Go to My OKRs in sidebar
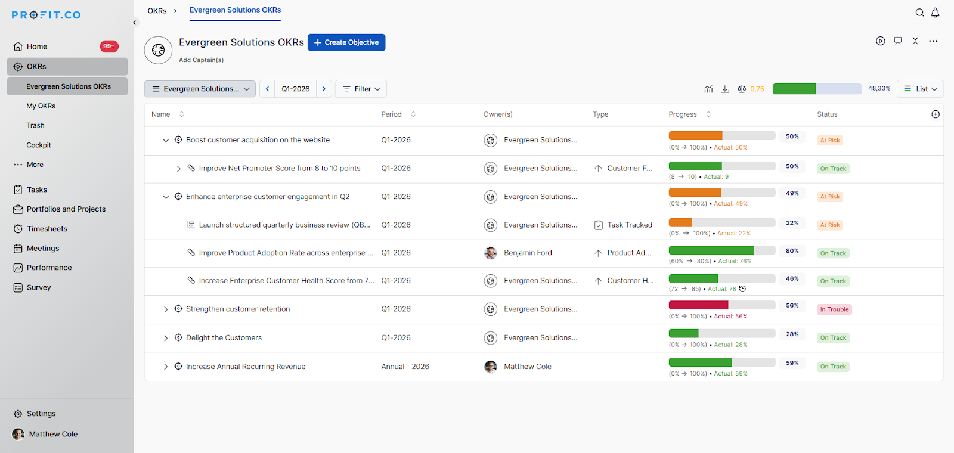Viewport: 954px width, 453px height. [41, 106]
